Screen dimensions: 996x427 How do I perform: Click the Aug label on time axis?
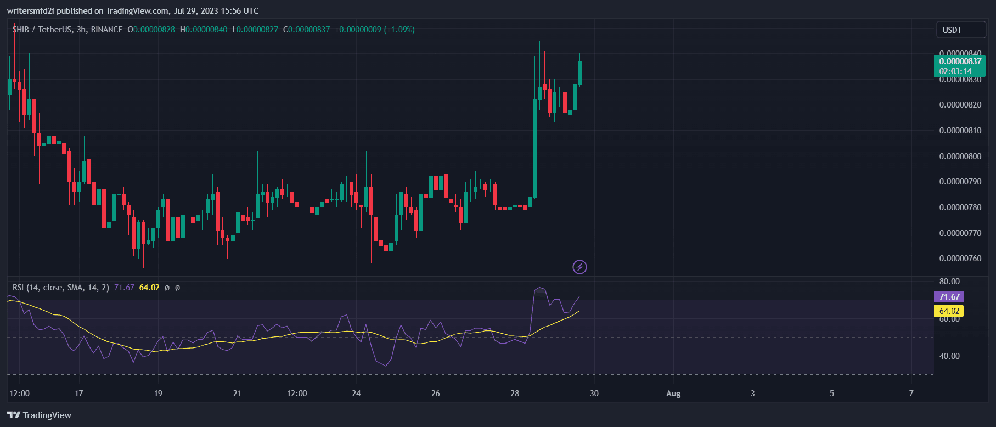tap(673, 394)
